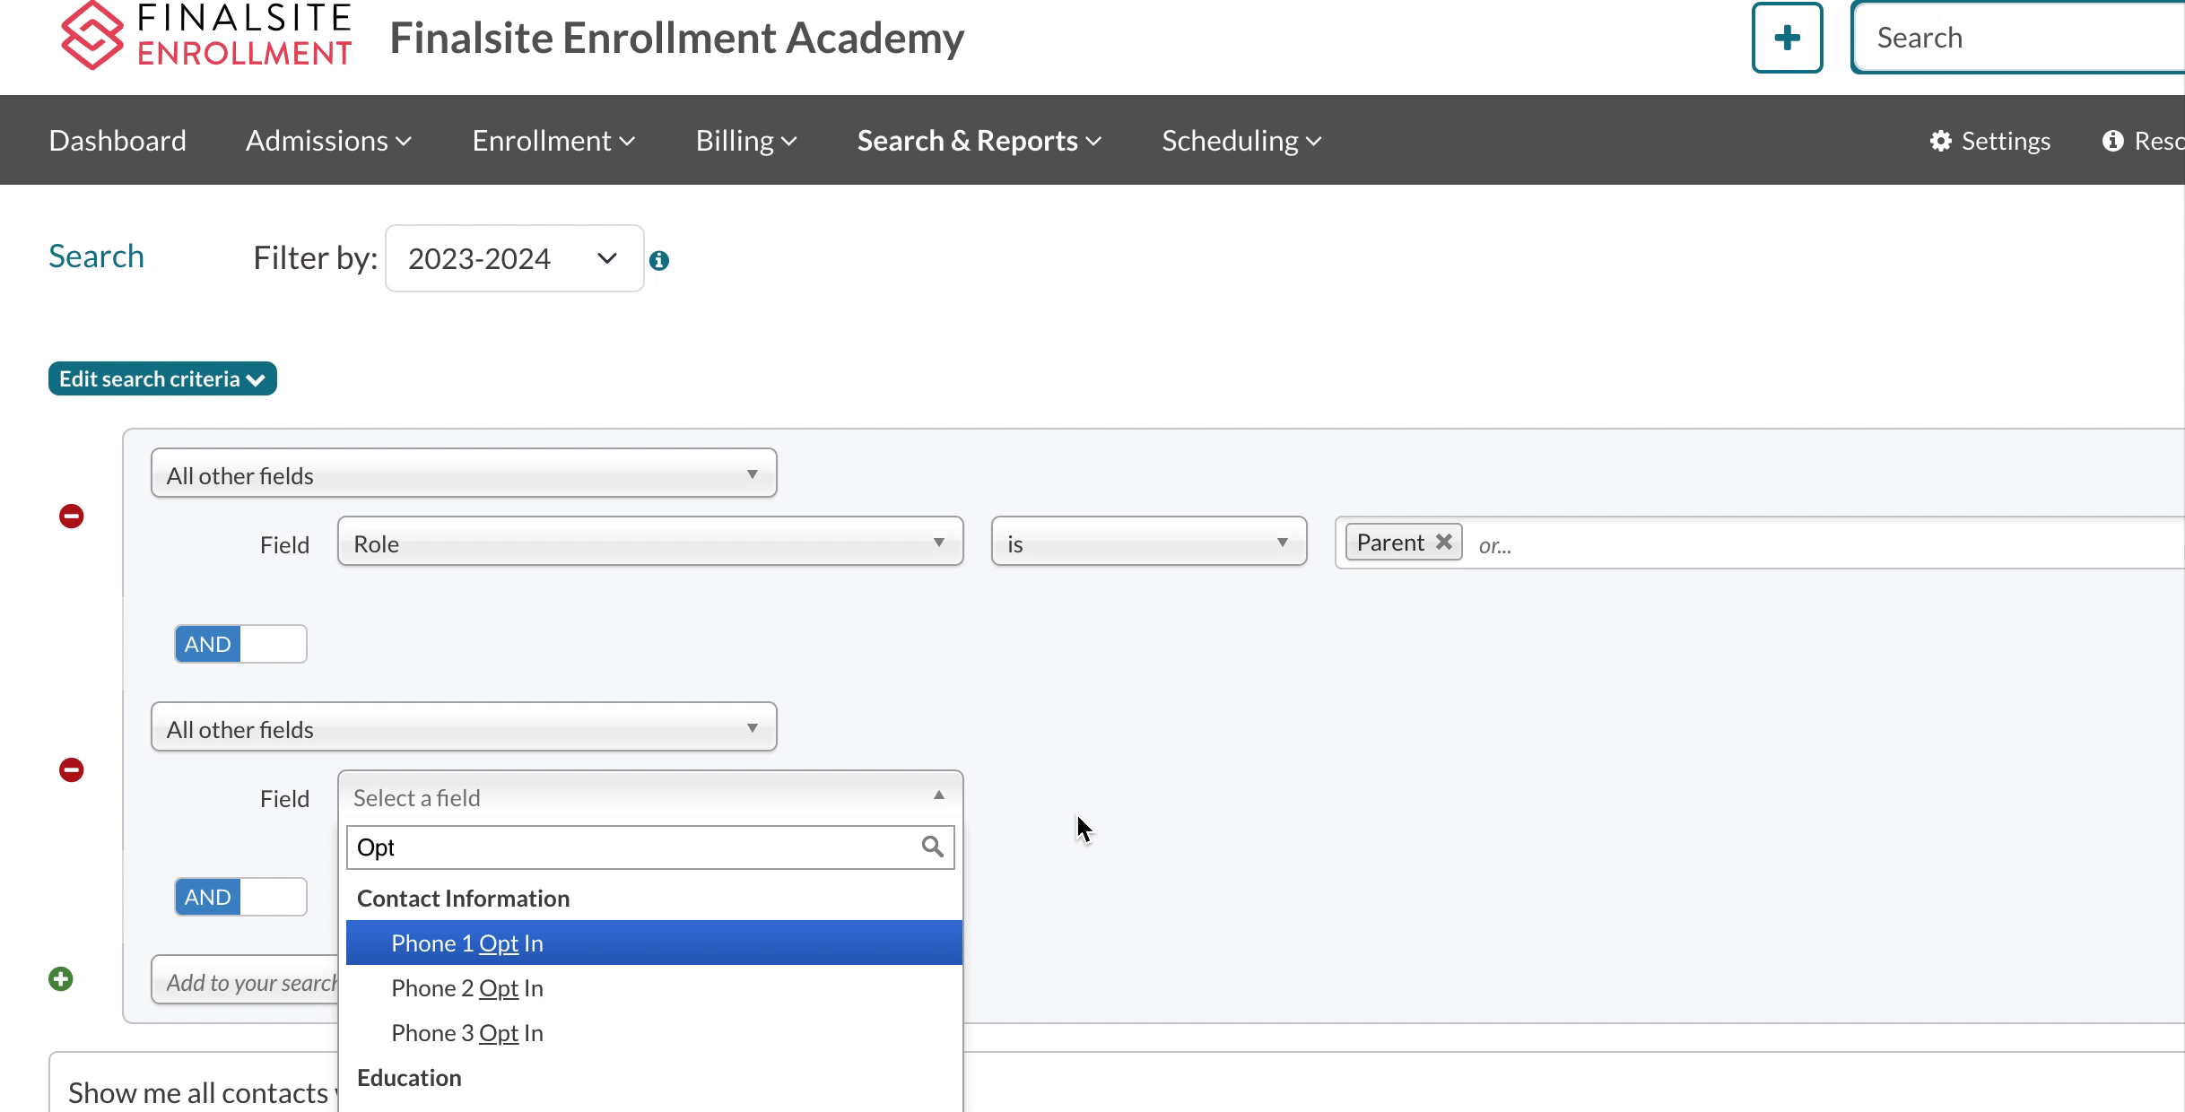Toggle the second AND/OR switch

click(240, 897)
